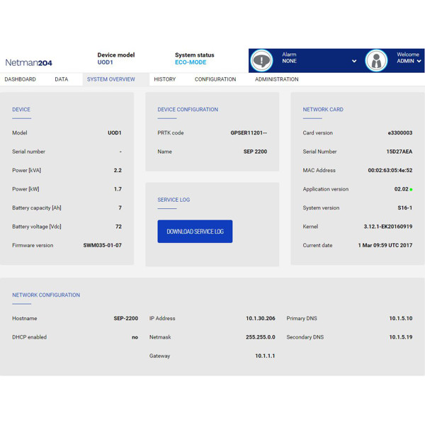Image resolution: width=425 pixels, height=425 pixels.
Task: Expand the Welcome ADMIN dropdown chevron
Action: 419,61
